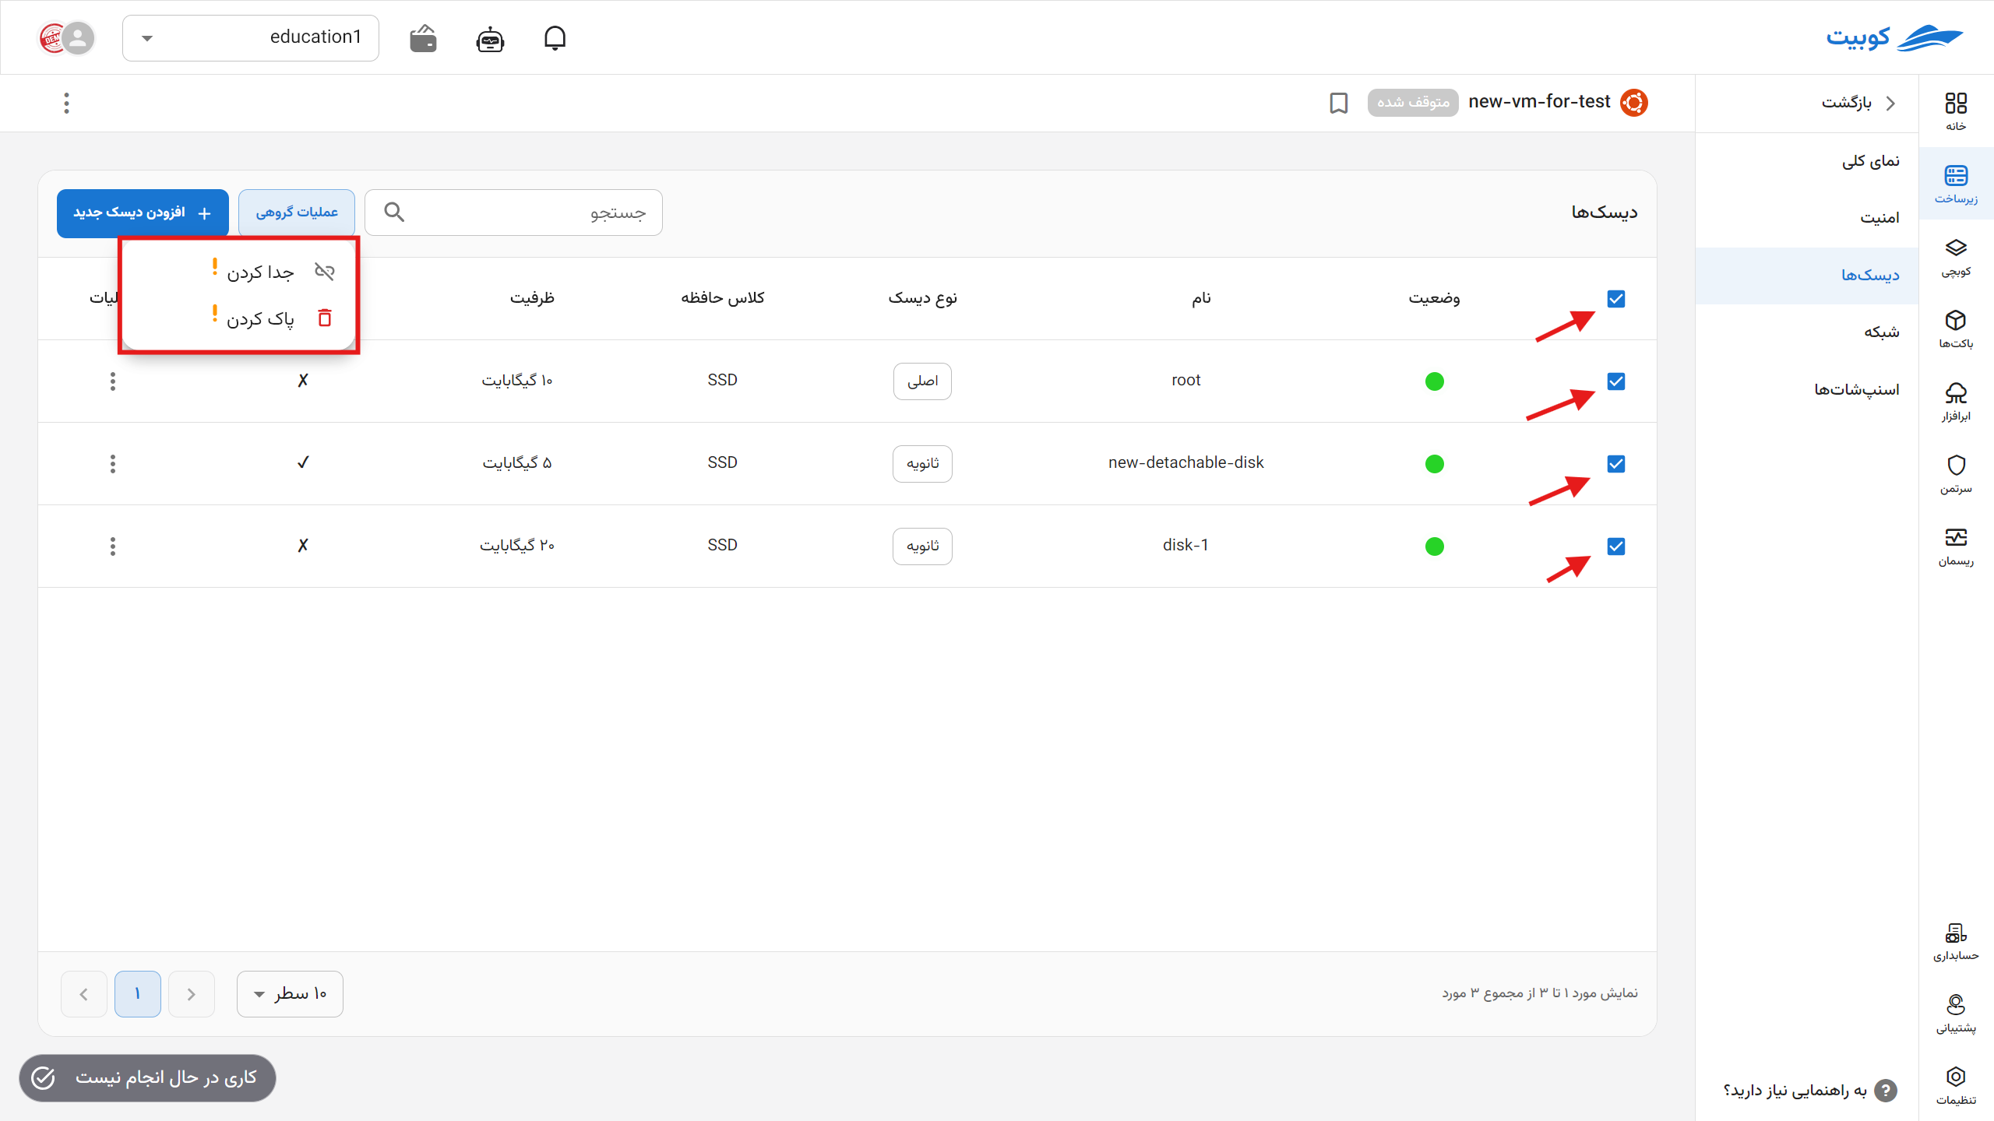
Task: Click the green status dot of root
Action: [x=1435, y=381]
